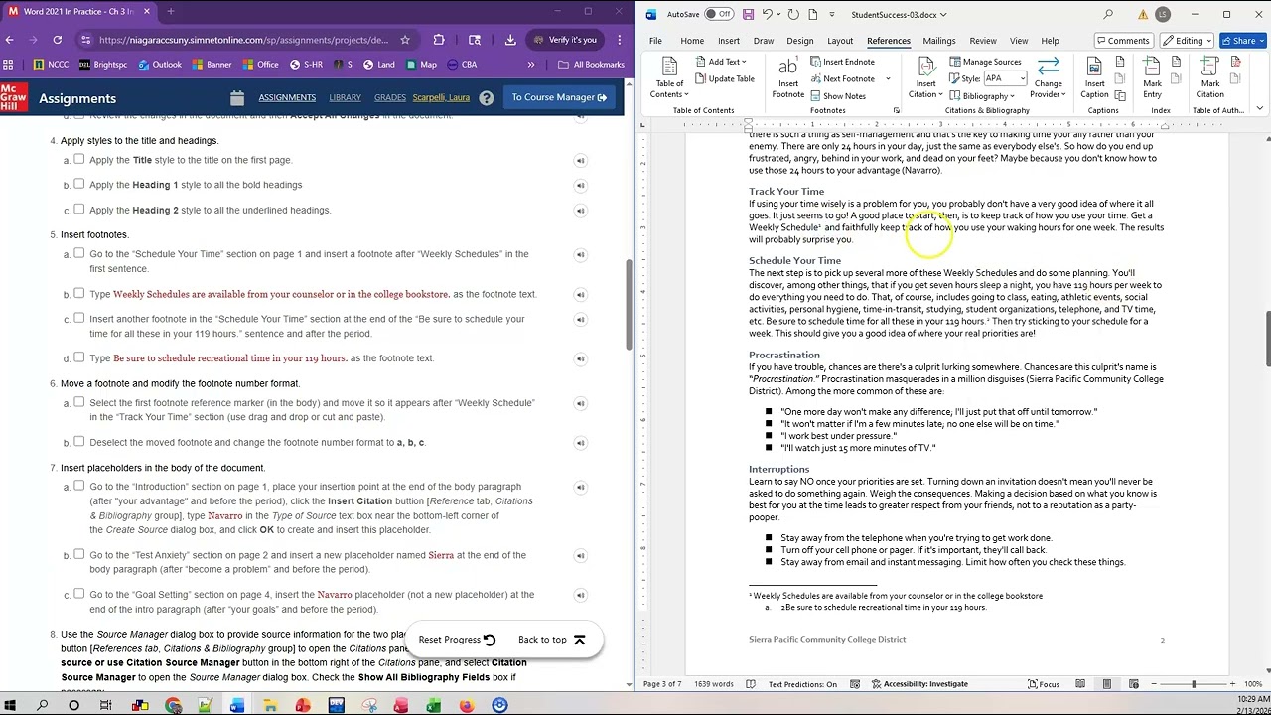Screen dimensions: 1271x715
Task: Click the Insert Caption icon
Action: coord(1094,76)
